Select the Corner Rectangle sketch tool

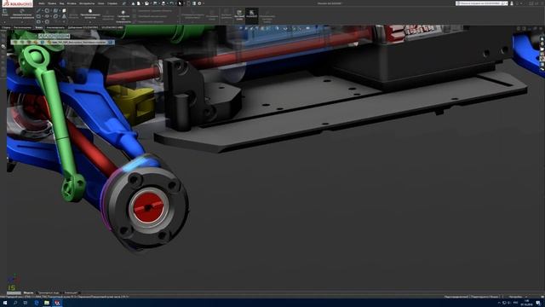[38, 16]
